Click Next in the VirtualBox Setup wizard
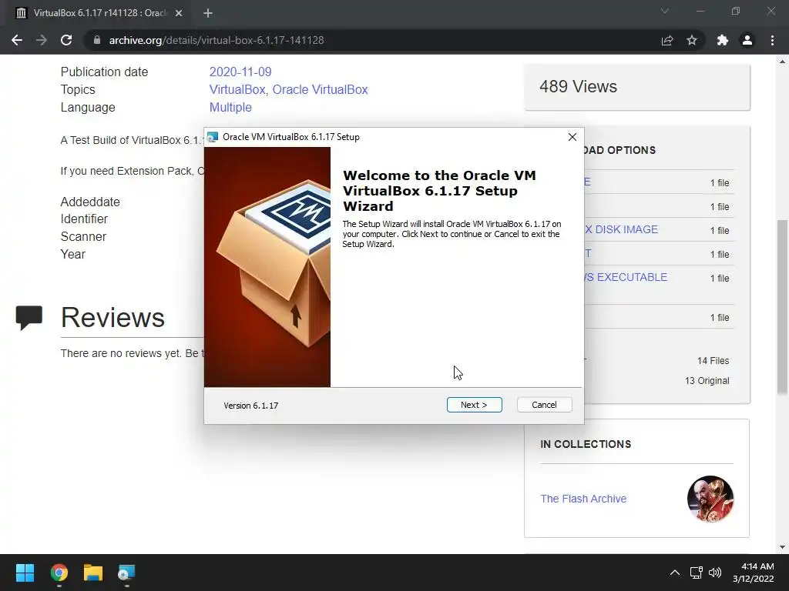The width and height of the screenshot is (789, 591). 474,405
